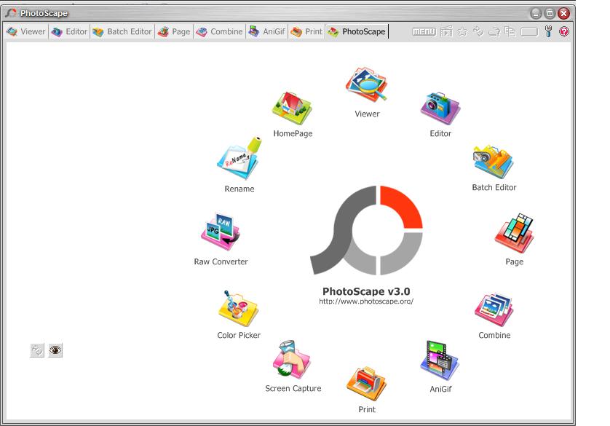Open the Color Picker tool icon
The width and height of the screenshot is (610, 426).
pos(238,309)
